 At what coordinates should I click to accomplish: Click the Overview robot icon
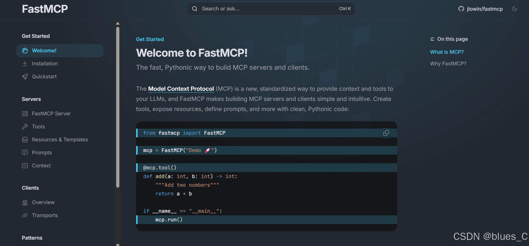coord(25,202)
